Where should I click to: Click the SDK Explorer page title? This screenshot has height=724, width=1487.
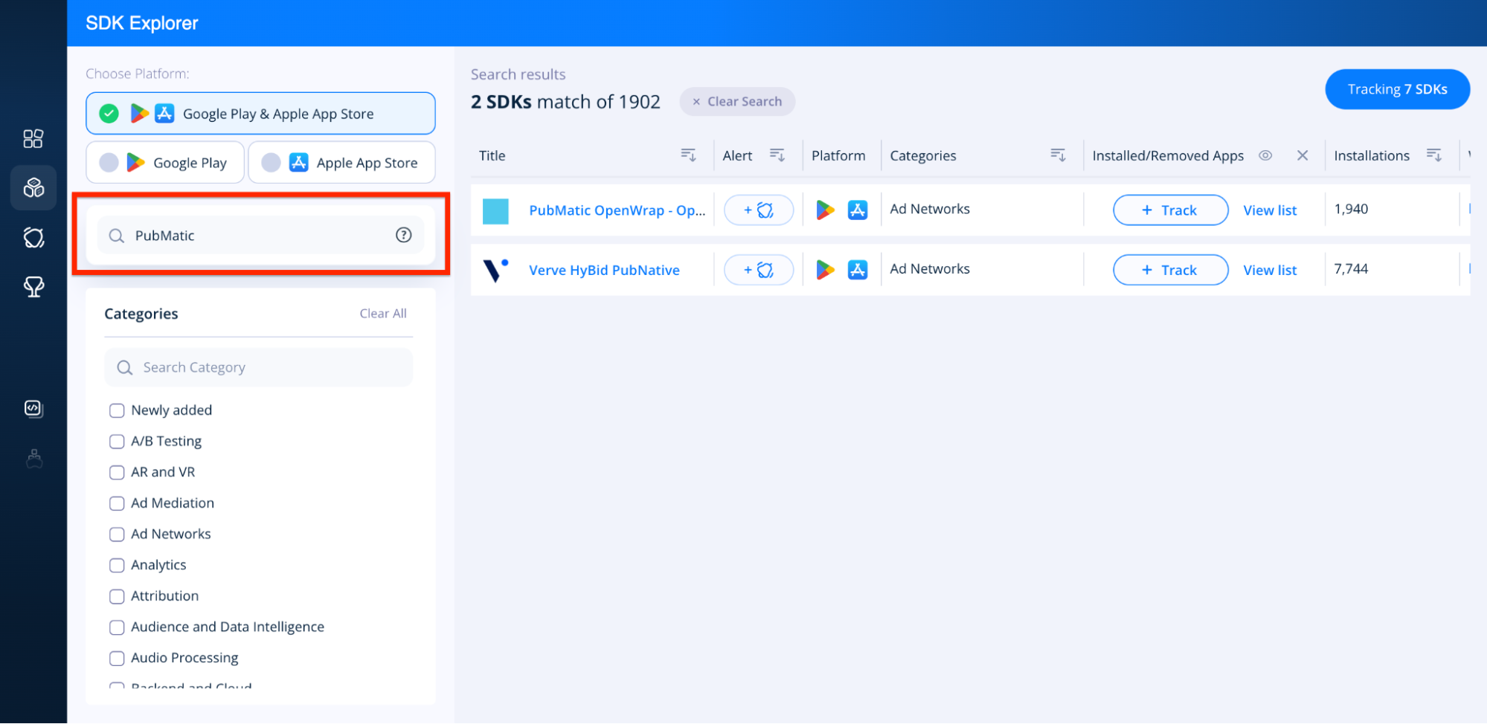pos(142,23)
